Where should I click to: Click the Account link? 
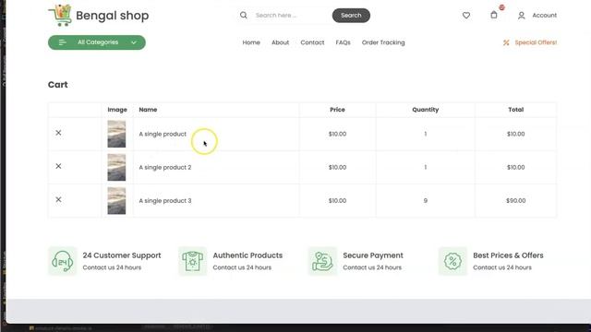tap(544, 16)
